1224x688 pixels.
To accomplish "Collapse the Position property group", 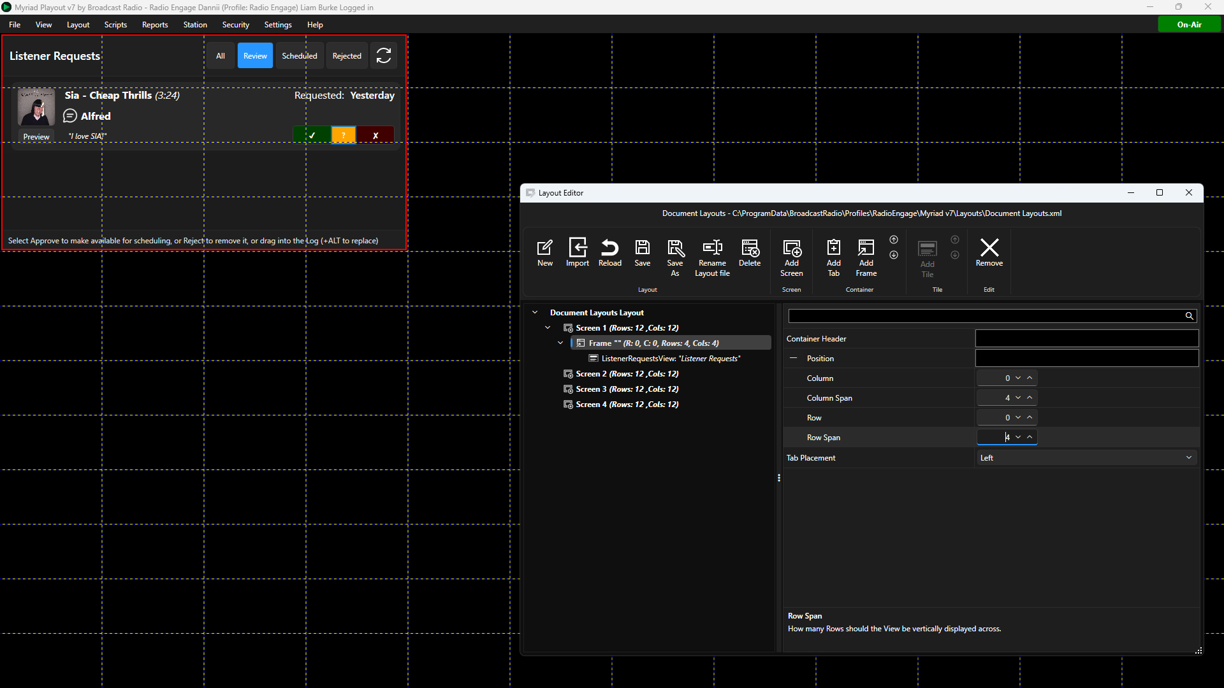I will pos(794,358).
